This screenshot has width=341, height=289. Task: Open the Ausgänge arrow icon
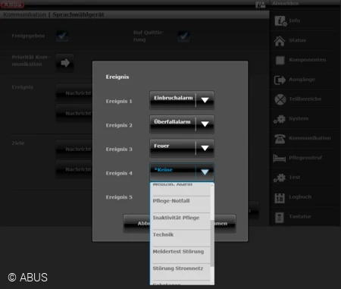pyautogui.click(x=280, y=80)
